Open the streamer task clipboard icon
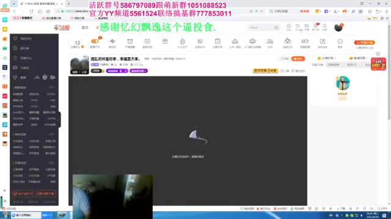 (x=217, y=41)
